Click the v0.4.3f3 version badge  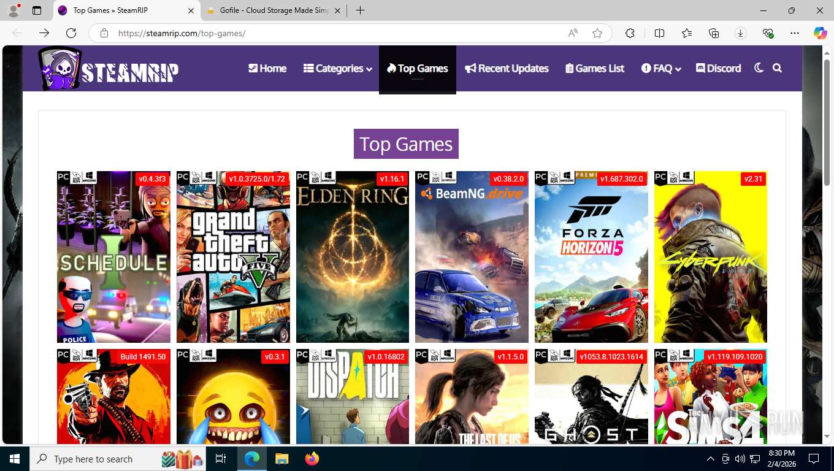[x=152, y=179]
